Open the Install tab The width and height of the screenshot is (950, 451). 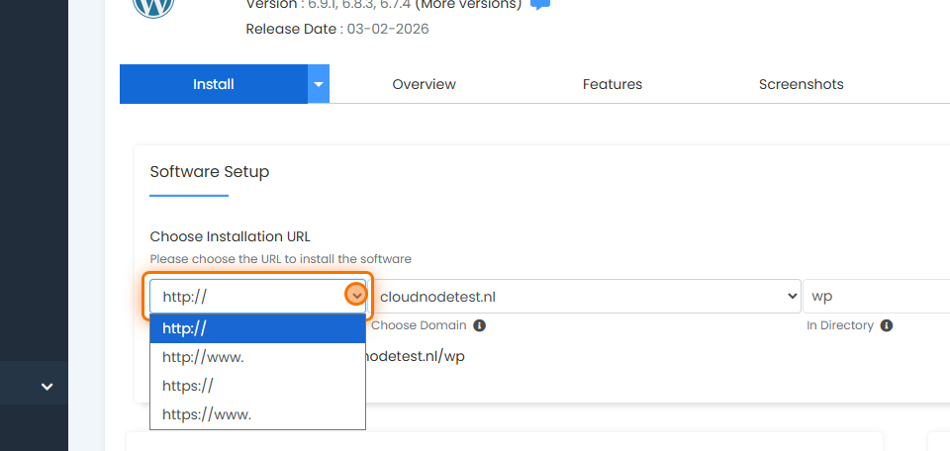coord(213,84)
